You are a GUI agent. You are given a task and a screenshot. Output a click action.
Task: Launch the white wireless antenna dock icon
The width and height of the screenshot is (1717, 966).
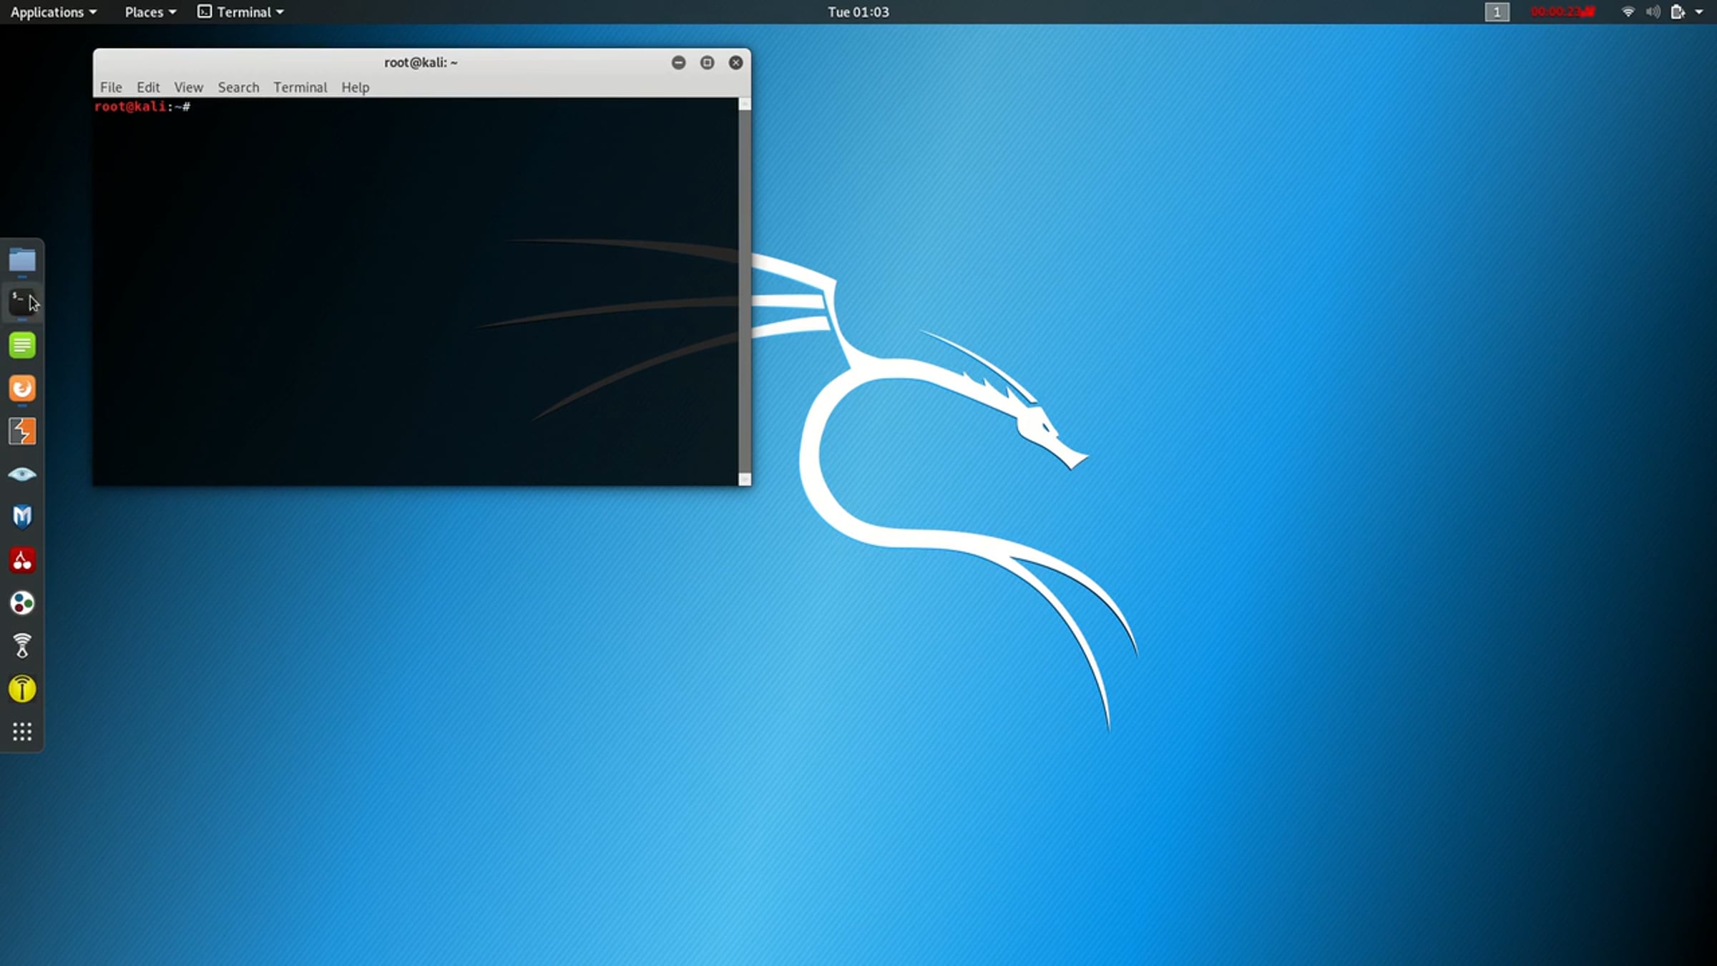click(22, 645)
